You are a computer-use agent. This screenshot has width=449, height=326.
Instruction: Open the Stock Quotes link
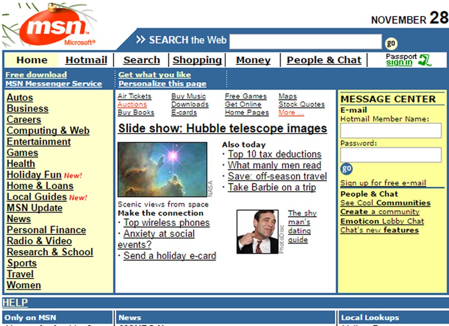coord(301,104)
